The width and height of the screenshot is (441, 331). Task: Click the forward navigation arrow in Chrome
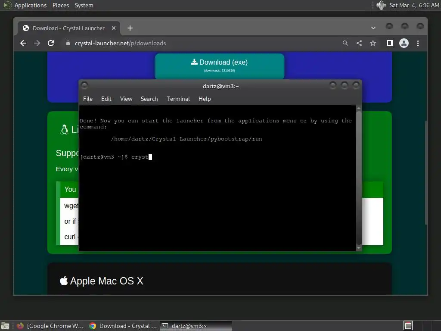click(x=37, y=43)
